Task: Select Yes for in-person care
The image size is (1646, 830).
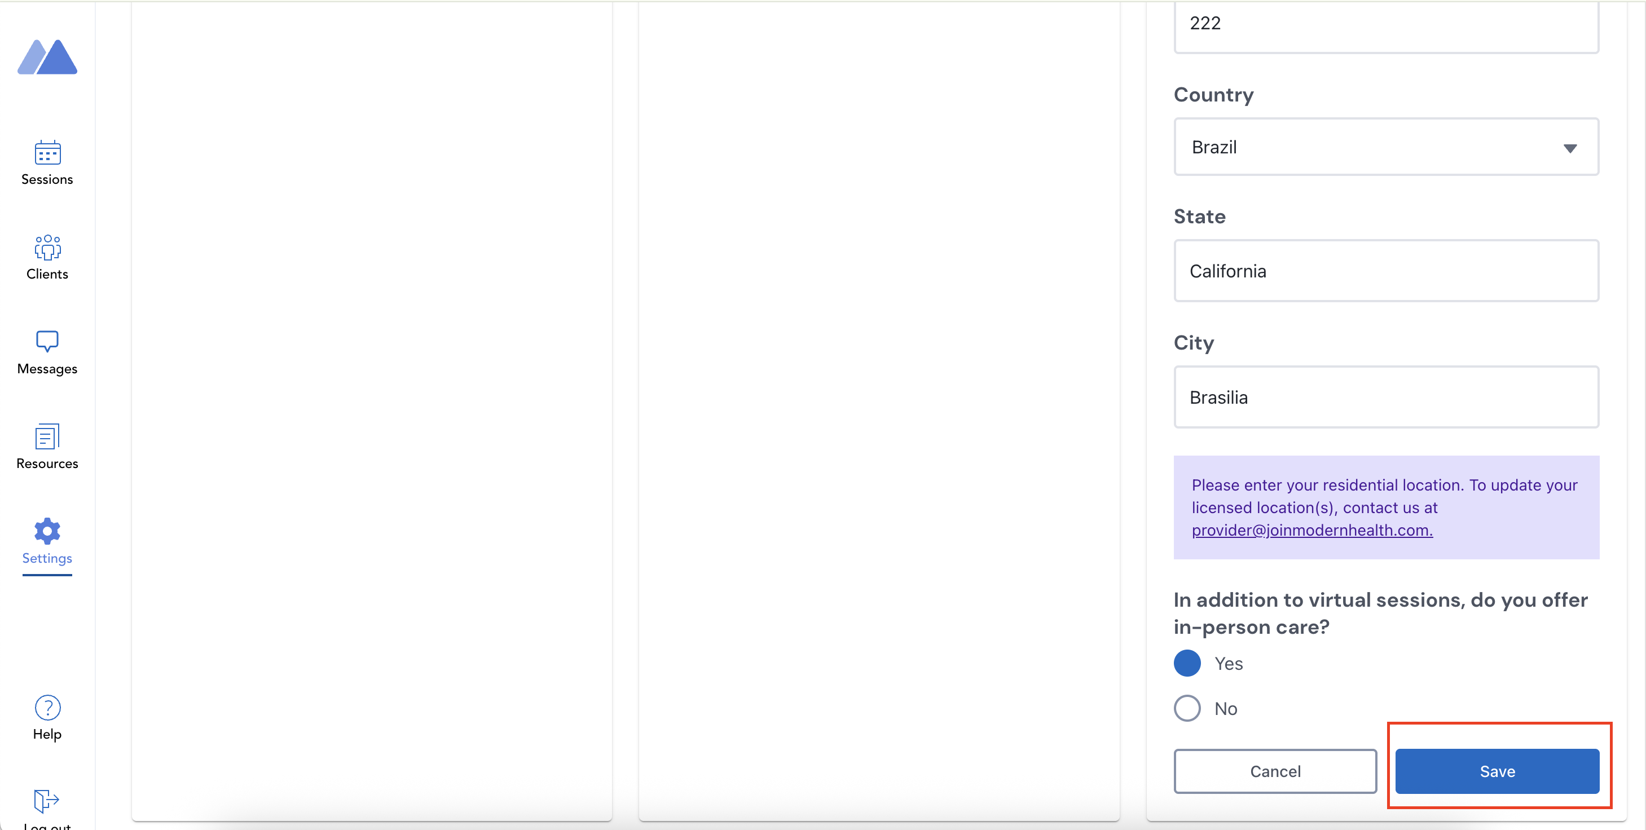Action: coord(1187,663)
